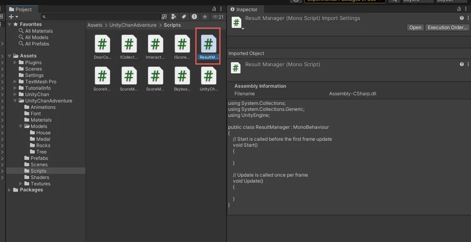
Task: Expand the Packages folder
Action: [x=10, y=190]
